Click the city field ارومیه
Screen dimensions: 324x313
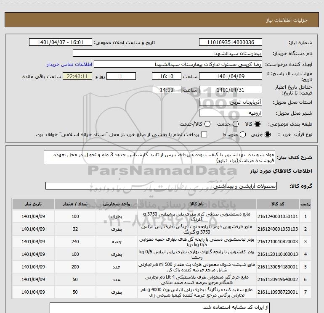(231, 113)
